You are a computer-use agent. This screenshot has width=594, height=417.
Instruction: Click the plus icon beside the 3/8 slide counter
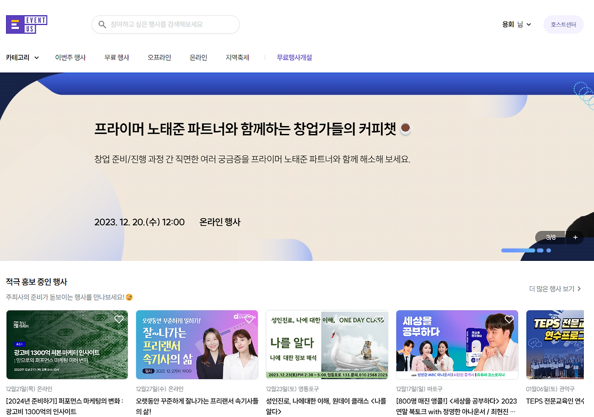(x=575, y=237)
